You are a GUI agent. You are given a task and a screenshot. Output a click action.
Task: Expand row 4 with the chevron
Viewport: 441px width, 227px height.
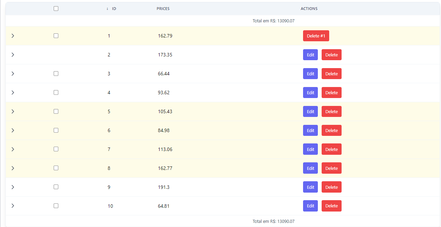(13, 93)
